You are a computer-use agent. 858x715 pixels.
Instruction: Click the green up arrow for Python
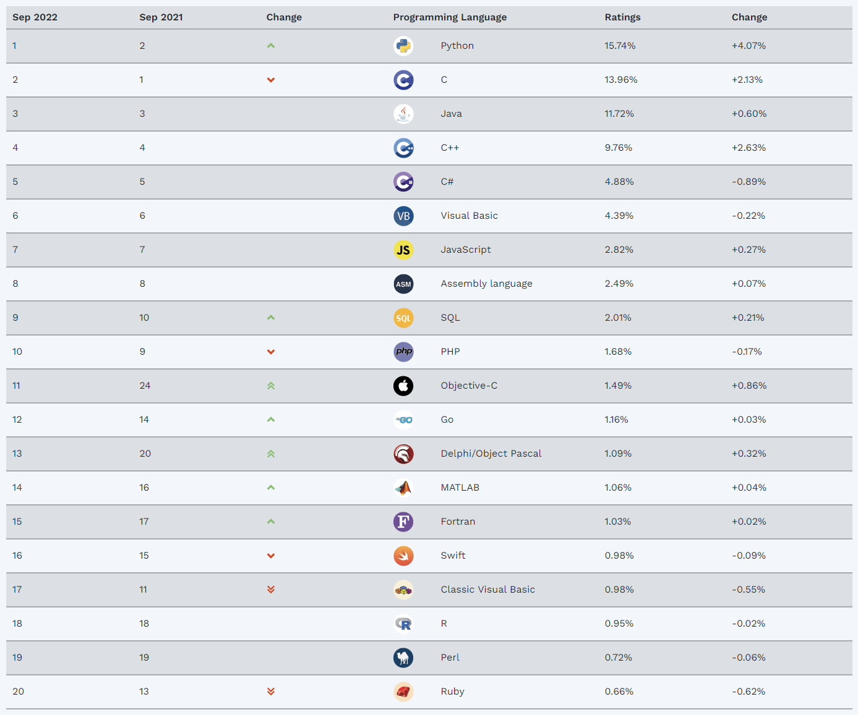tap(271, 46)
